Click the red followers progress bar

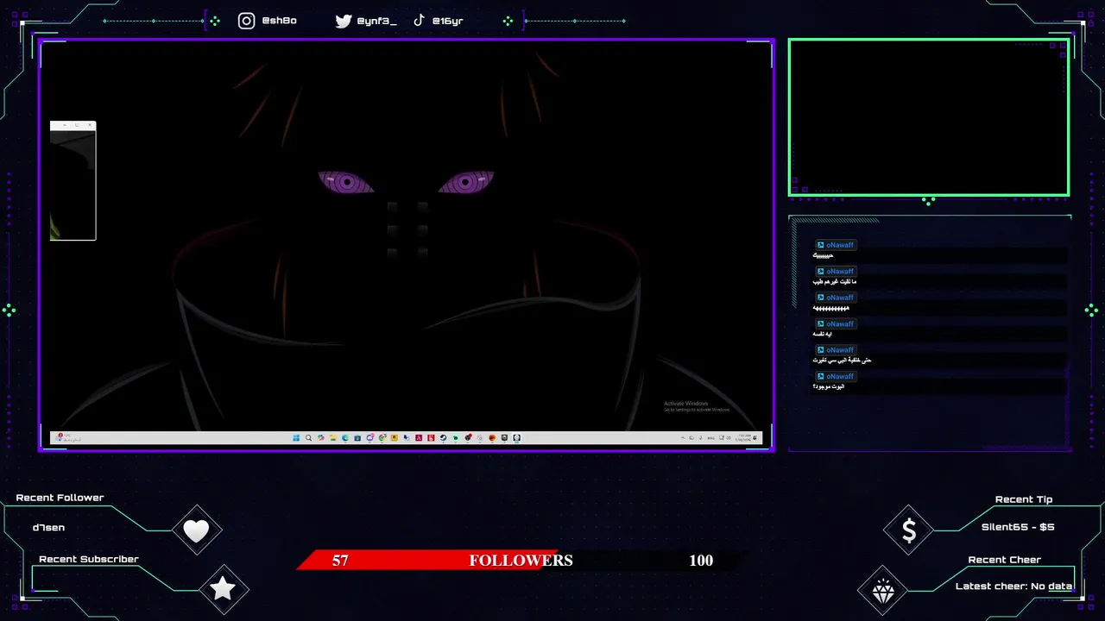(x=429, y=561)
